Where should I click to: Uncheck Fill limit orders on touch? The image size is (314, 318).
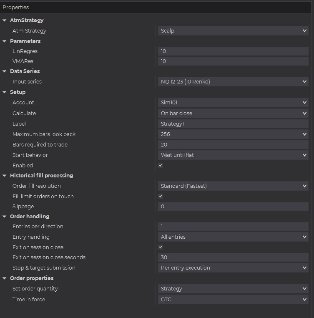(161, 196)
